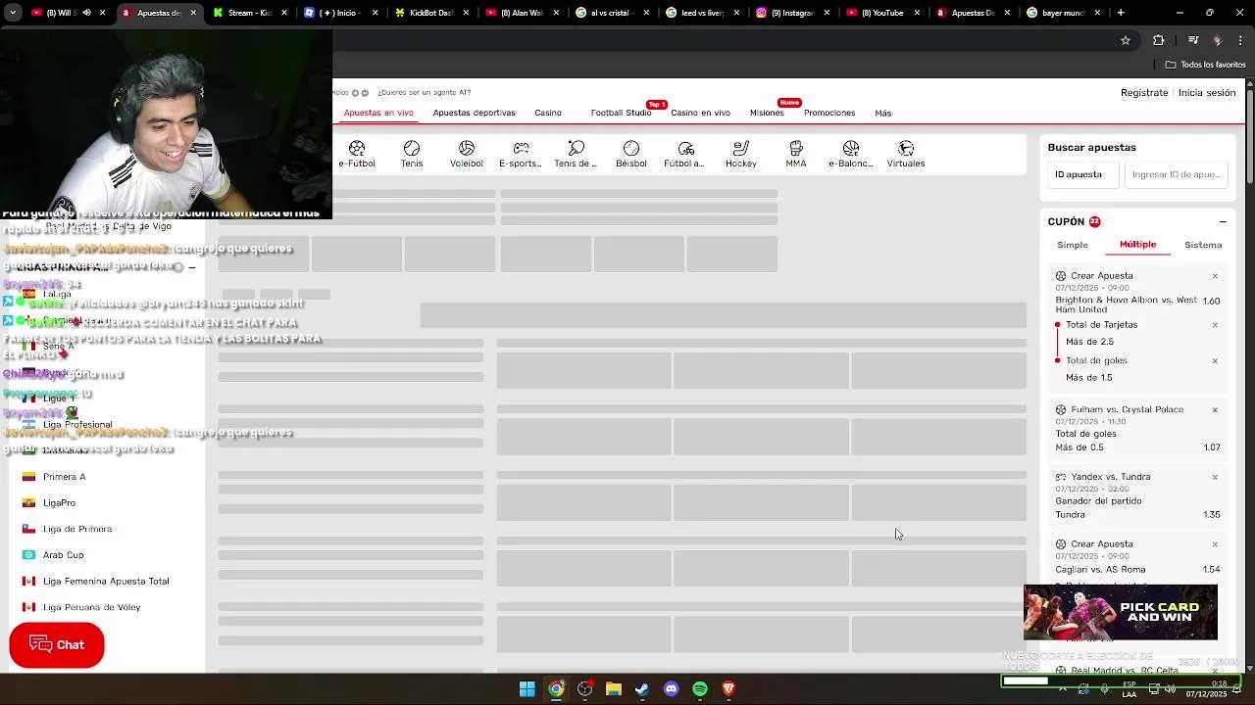Open File Explorer from the taskbar

[614, 689]
